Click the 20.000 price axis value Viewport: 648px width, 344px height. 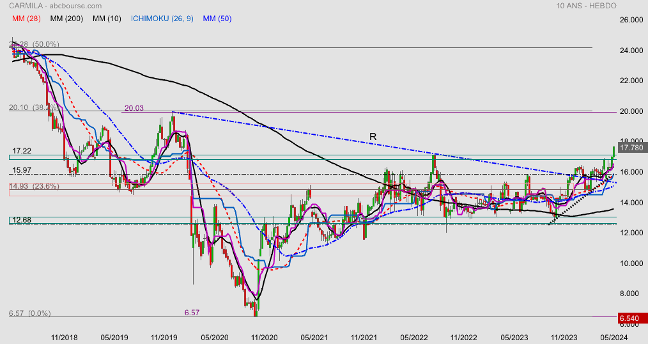click(631, 111)
